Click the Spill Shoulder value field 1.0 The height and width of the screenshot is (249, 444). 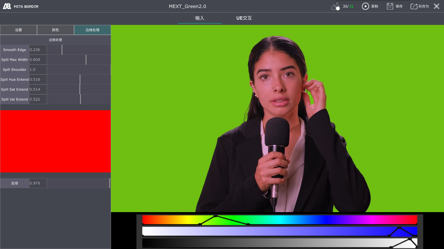pos(38,69)
